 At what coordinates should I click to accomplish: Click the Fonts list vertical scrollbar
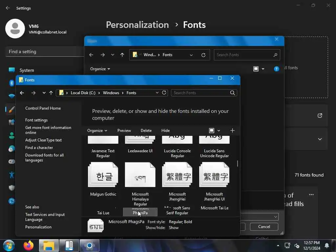[x=238, y=164]
